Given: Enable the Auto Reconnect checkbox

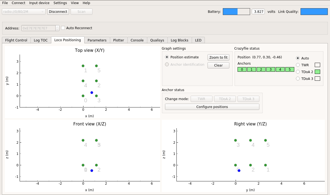Looking at the screenshot, I should coord(63,28).
